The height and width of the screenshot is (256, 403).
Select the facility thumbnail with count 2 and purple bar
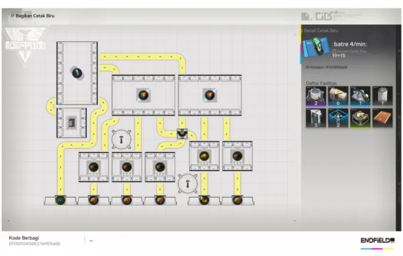(x=316, y=96)
